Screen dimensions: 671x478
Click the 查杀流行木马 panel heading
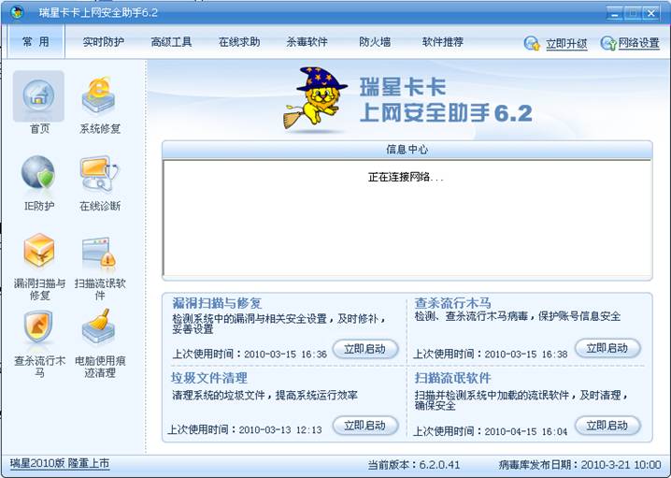452,303
